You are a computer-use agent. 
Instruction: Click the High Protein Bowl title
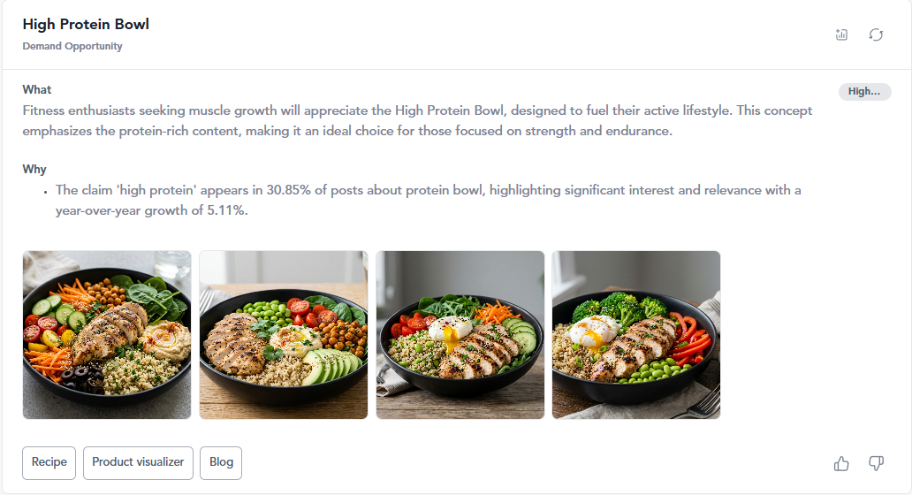click(x=86, y=25)
